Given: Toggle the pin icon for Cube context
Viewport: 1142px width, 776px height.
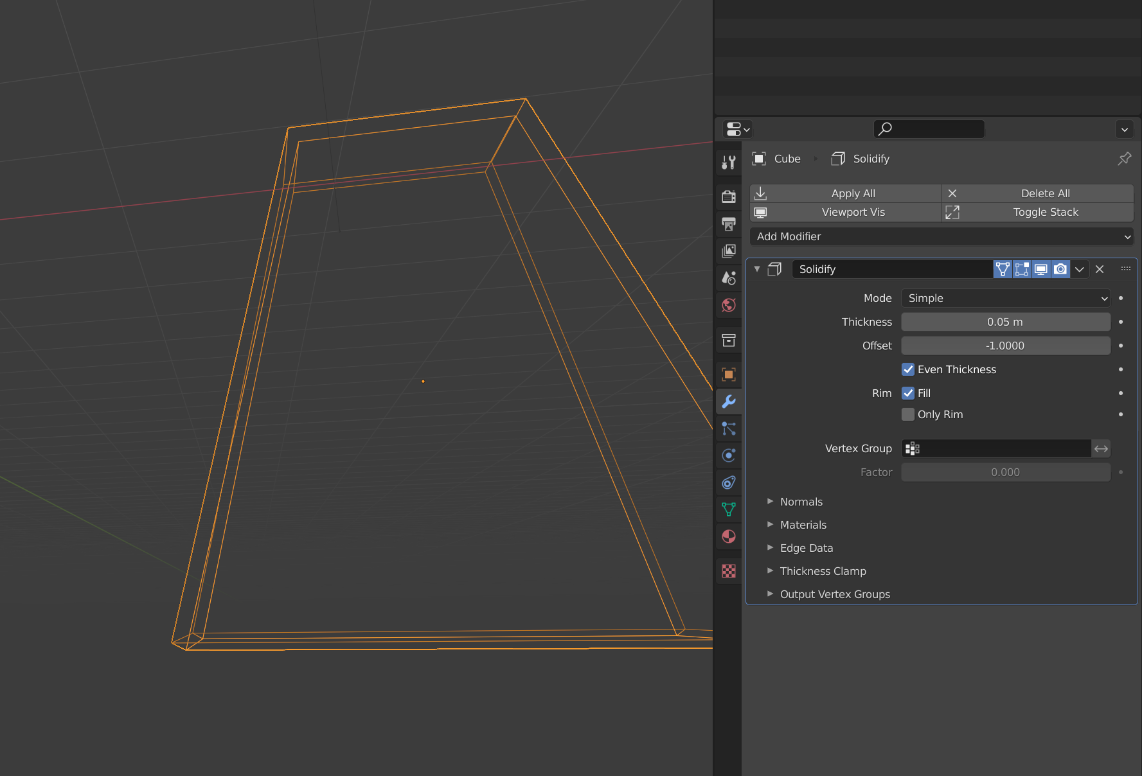Looking at the screenshot, I should point(1124,159).
